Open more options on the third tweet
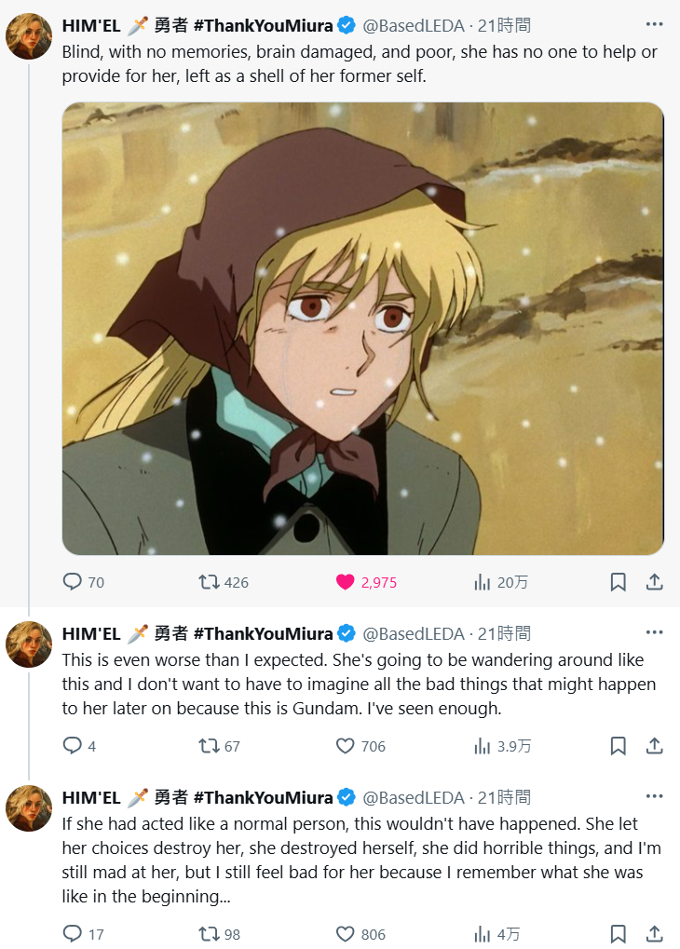Viewport: 680px width, 949px height. coord(654,797)
